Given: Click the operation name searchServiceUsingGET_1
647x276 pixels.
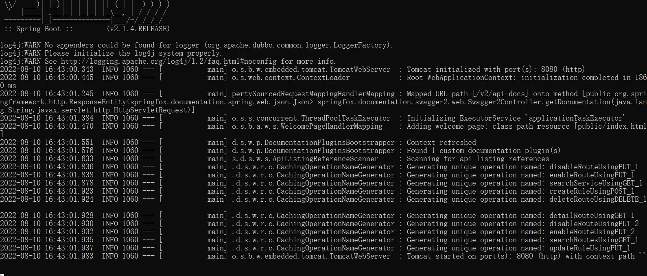Looking at the screenshot, I should click(596, 183).
